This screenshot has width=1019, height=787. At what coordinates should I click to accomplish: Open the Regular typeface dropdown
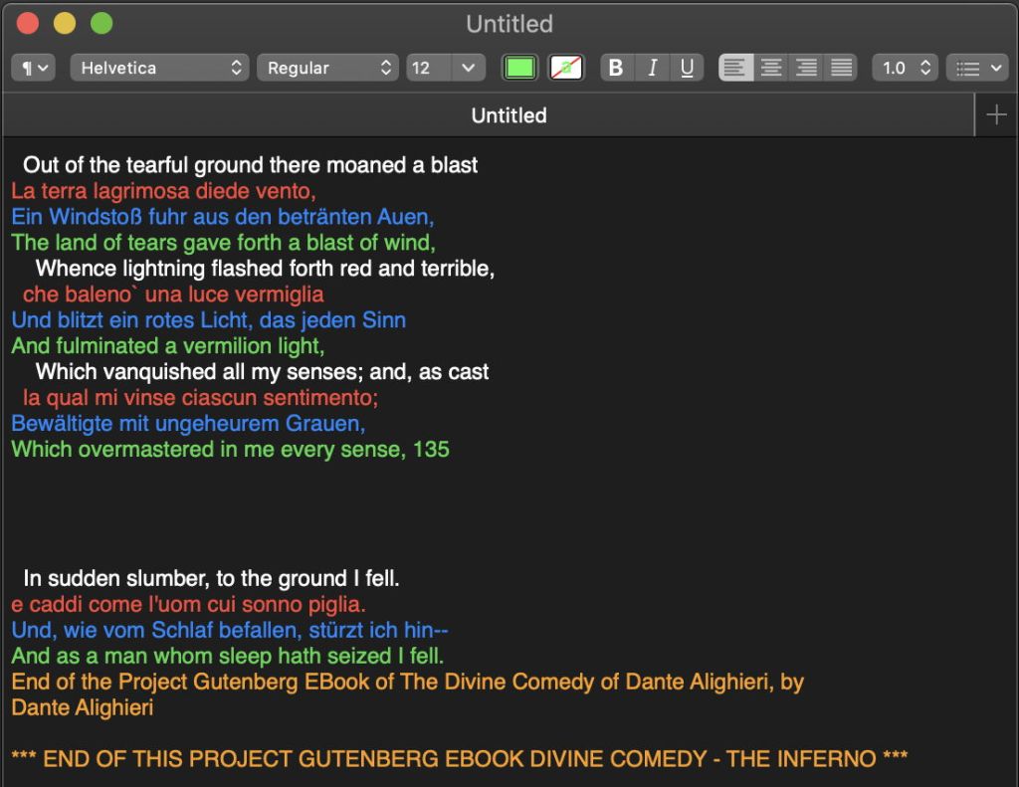pyautogui.click(x=328, y=68)
